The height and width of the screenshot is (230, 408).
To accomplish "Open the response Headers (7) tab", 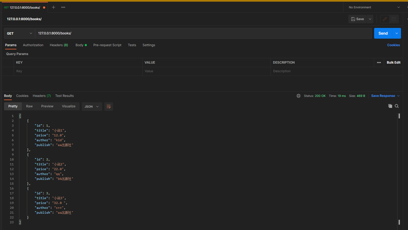I will 42,96.
